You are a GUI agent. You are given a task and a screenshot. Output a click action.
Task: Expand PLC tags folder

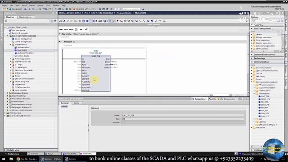[10, 64]
